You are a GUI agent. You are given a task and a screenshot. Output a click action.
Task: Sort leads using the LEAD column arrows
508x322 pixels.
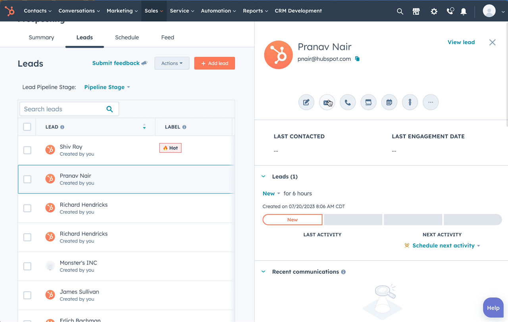click(x=144, y=127)
